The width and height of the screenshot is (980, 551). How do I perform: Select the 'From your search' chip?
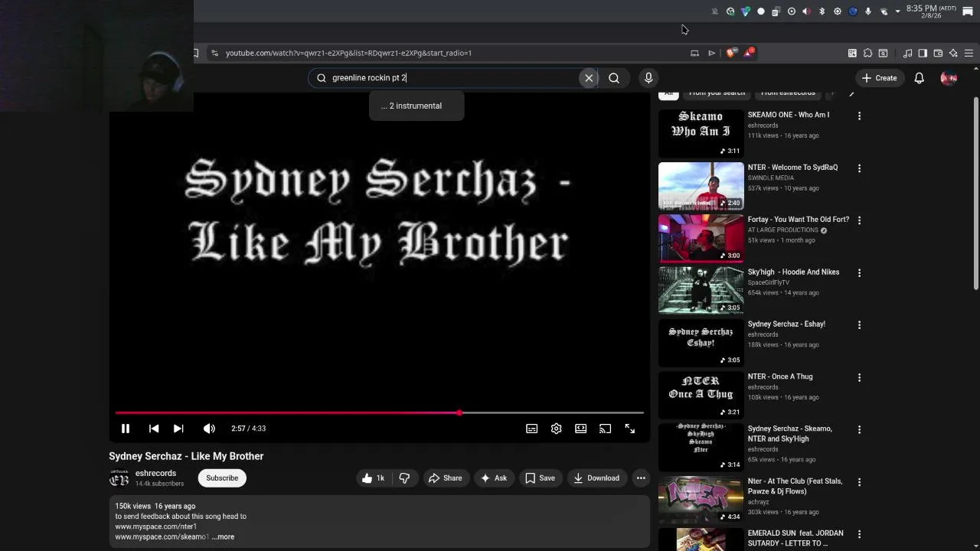(x=717, y=93)
